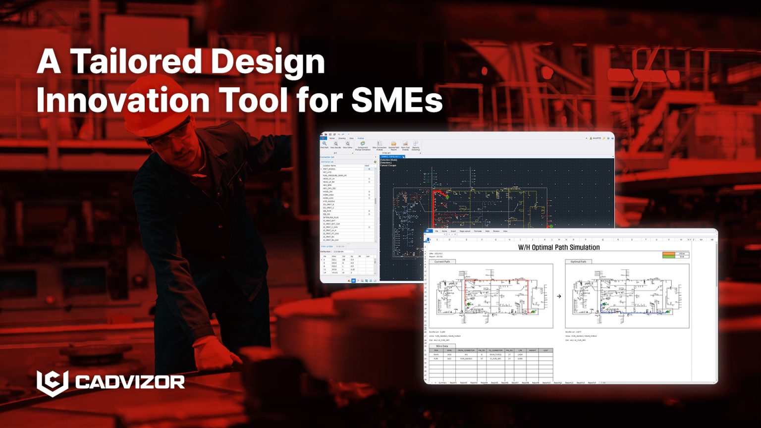Open the Reports (Drawing) tool
The image size is (761, 428).
point(416,145)
